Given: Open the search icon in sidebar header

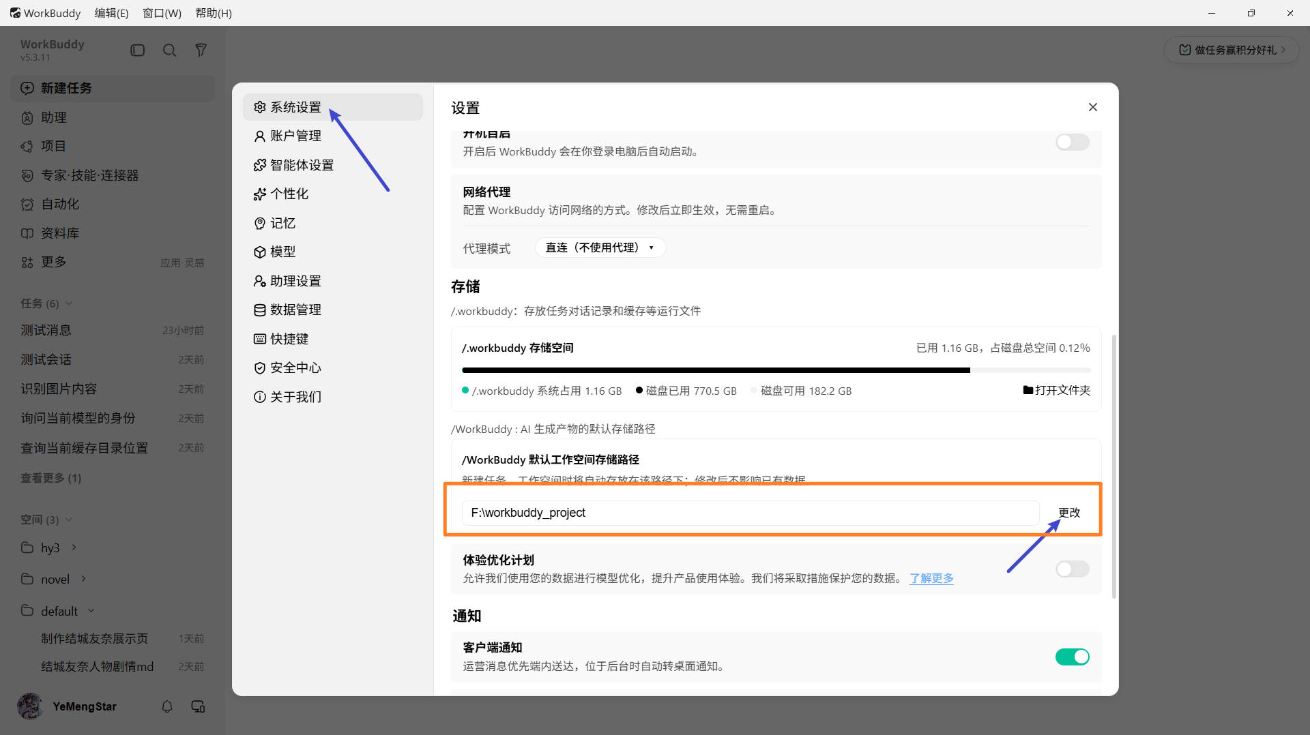Looking at the screenshot, I should 169,50.
